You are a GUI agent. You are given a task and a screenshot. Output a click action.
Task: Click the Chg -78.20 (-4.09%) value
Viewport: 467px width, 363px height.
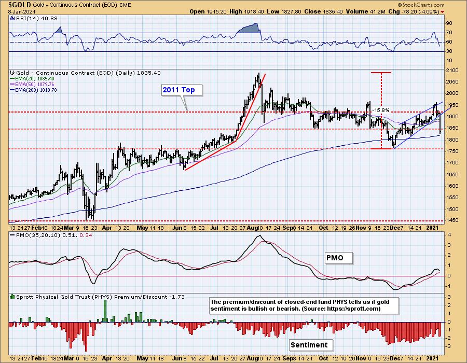pos(414,11)
